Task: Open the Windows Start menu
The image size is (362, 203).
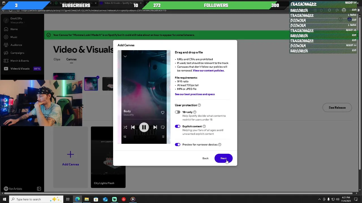Action: click(x=4, y=199)
